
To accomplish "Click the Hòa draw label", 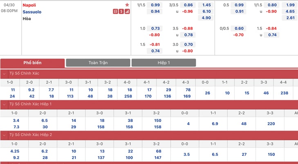I will tap(27, 19).
